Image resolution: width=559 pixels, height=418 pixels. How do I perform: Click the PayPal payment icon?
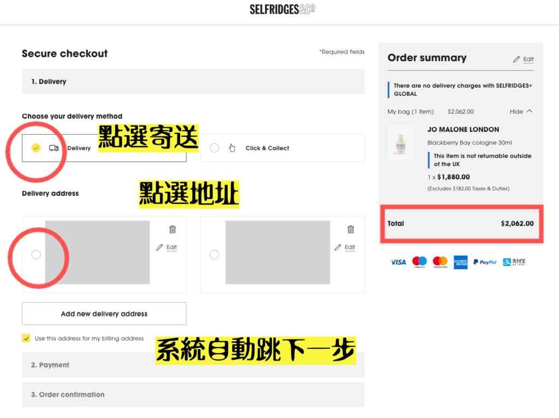point(485,262)
